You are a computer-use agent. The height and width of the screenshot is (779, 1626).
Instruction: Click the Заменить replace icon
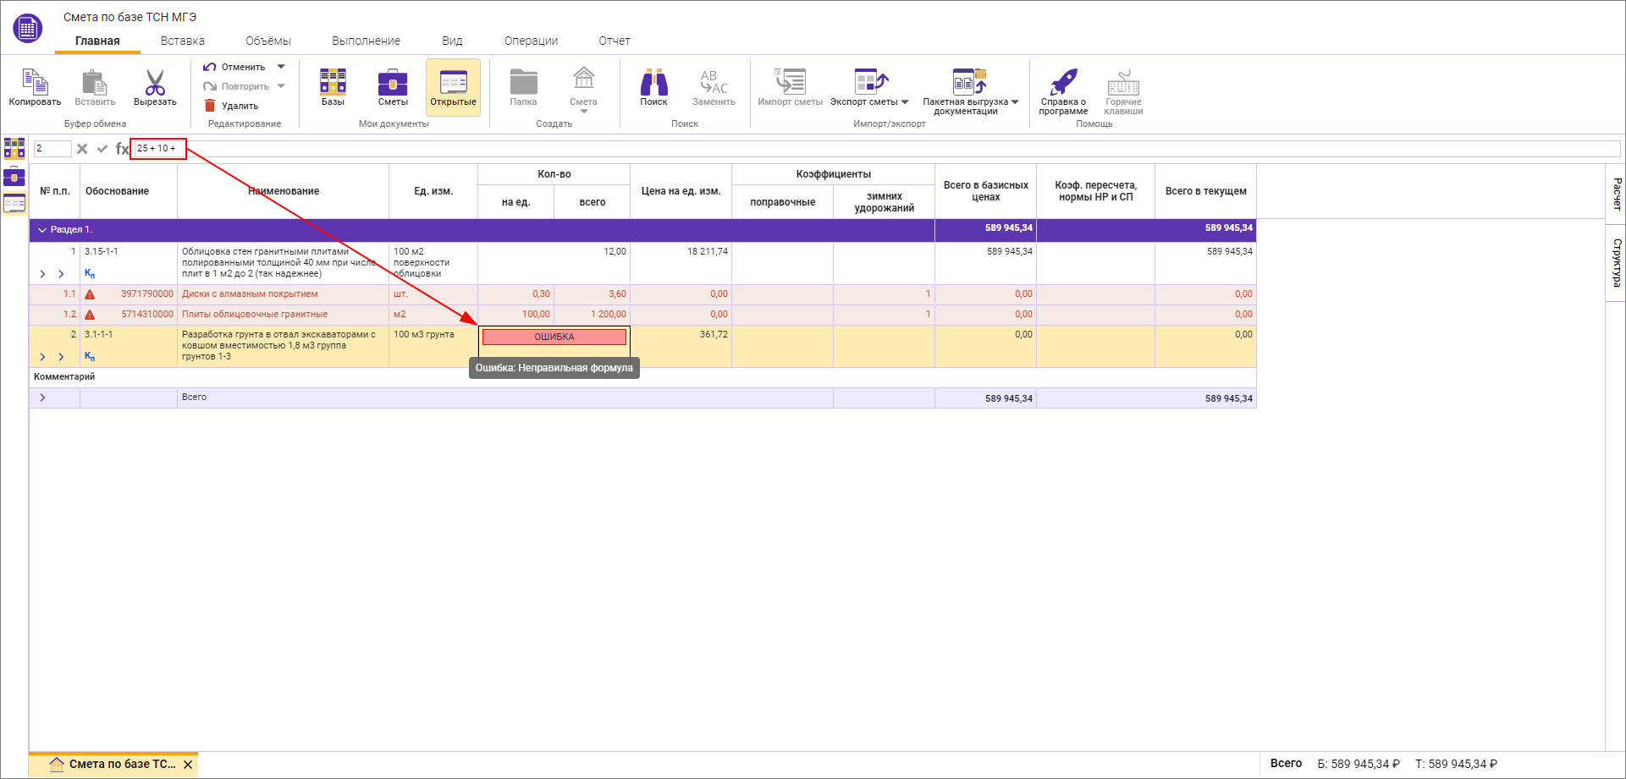coord(714,82)
